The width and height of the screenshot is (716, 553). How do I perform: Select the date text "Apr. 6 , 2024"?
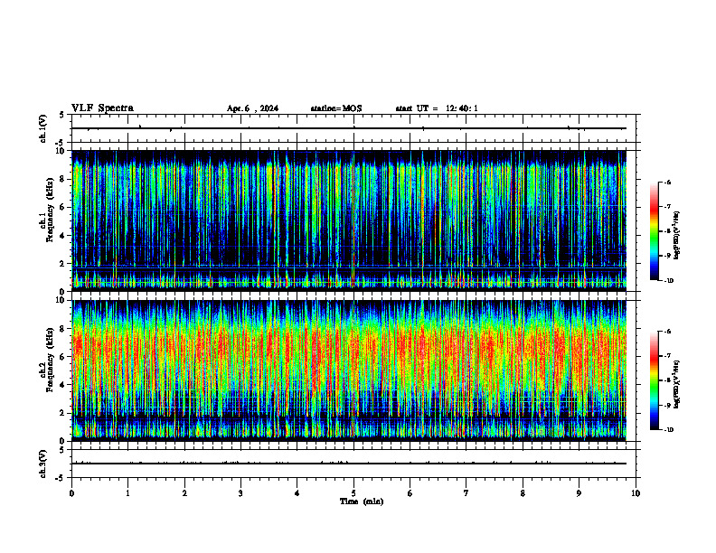[252, 108]
